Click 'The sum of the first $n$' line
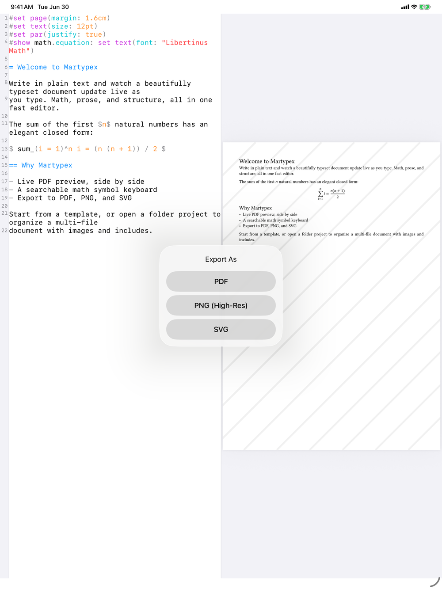 coord(108,129)
